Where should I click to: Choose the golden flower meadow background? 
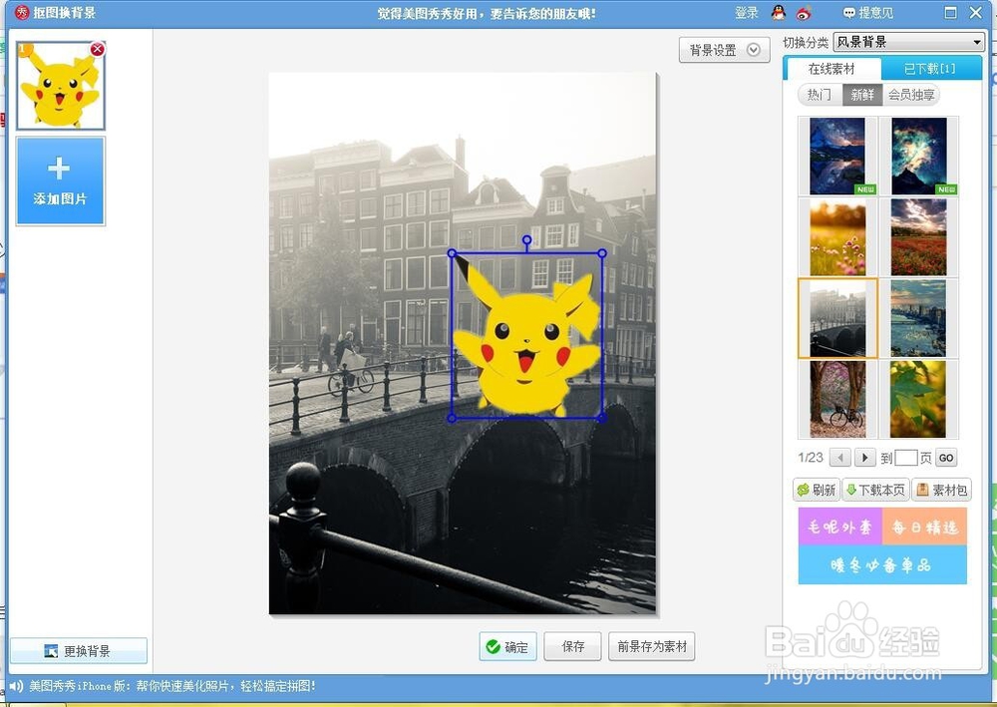click(x=837, y=236)
